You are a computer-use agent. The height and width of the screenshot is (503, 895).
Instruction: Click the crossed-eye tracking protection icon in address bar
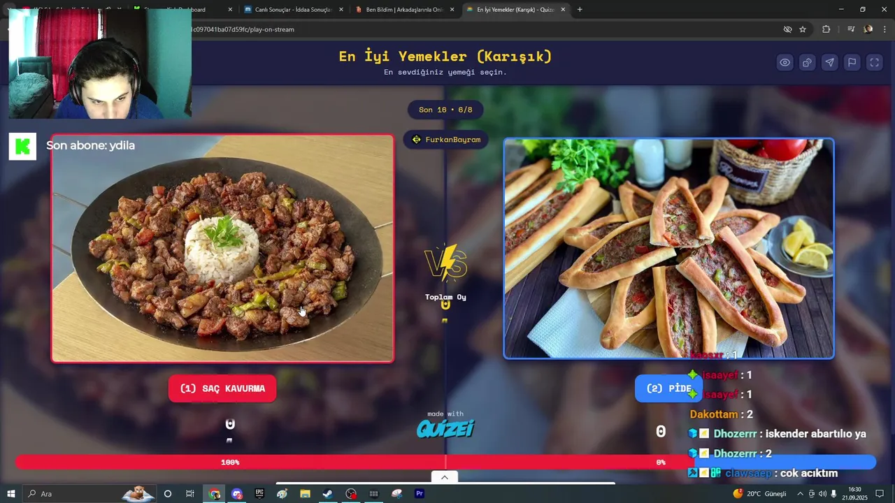(787, 29)
